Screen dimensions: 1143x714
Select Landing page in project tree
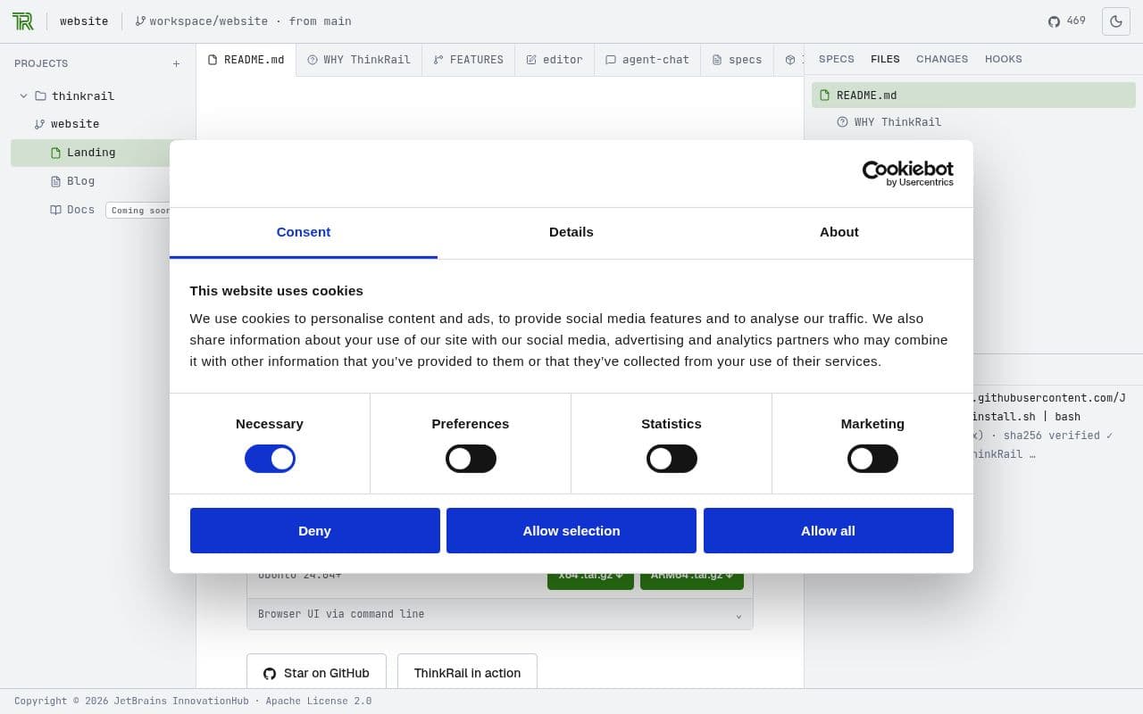(90, 153)
